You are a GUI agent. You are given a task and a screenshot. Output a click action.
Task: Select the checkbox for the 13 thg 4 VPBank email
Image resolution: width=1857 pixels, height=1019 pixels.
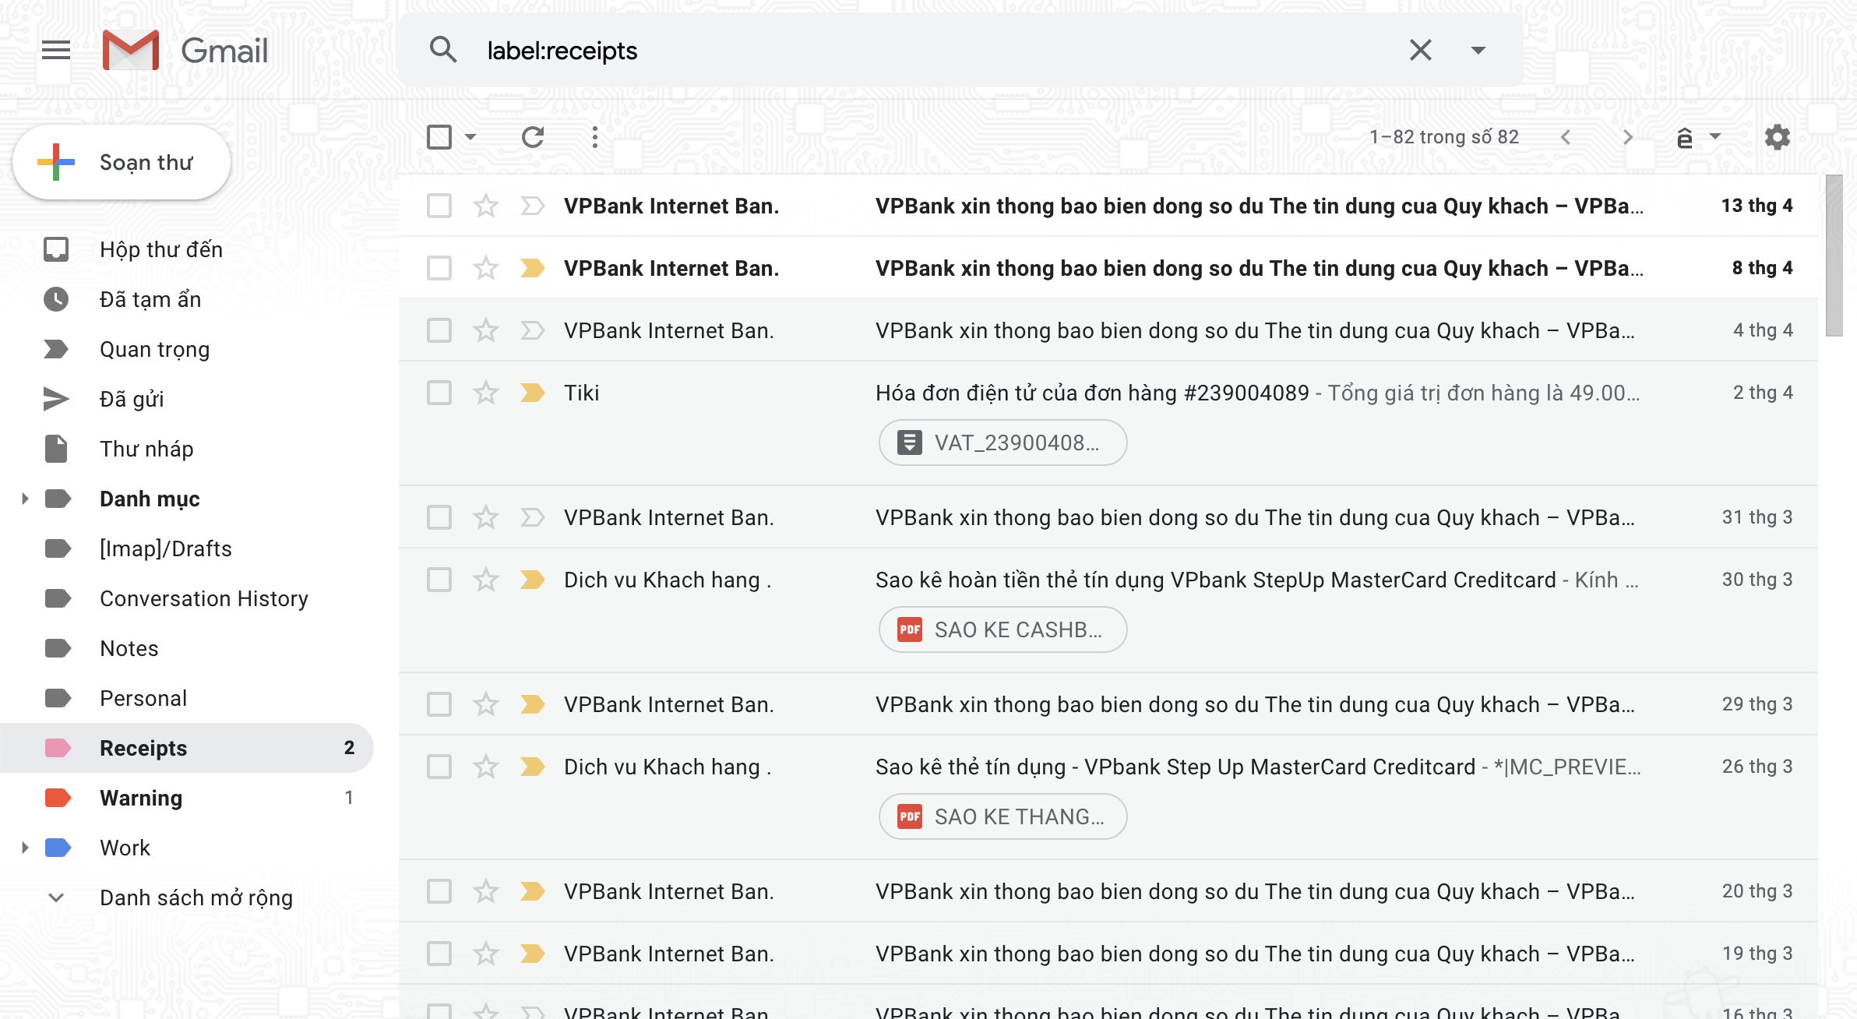click(x=439, y=206)
